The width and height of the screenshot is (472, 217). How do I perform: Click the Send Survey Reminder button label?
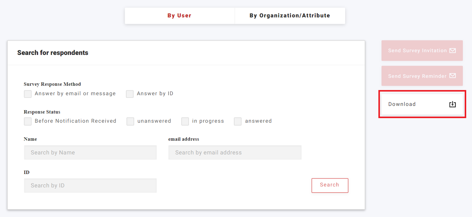pyautogui.click(x=417, y=76)
